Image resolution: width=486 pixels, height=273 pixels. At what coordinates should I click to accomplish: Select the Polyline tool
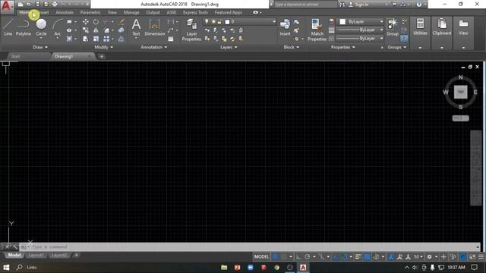tap(24, 27)
